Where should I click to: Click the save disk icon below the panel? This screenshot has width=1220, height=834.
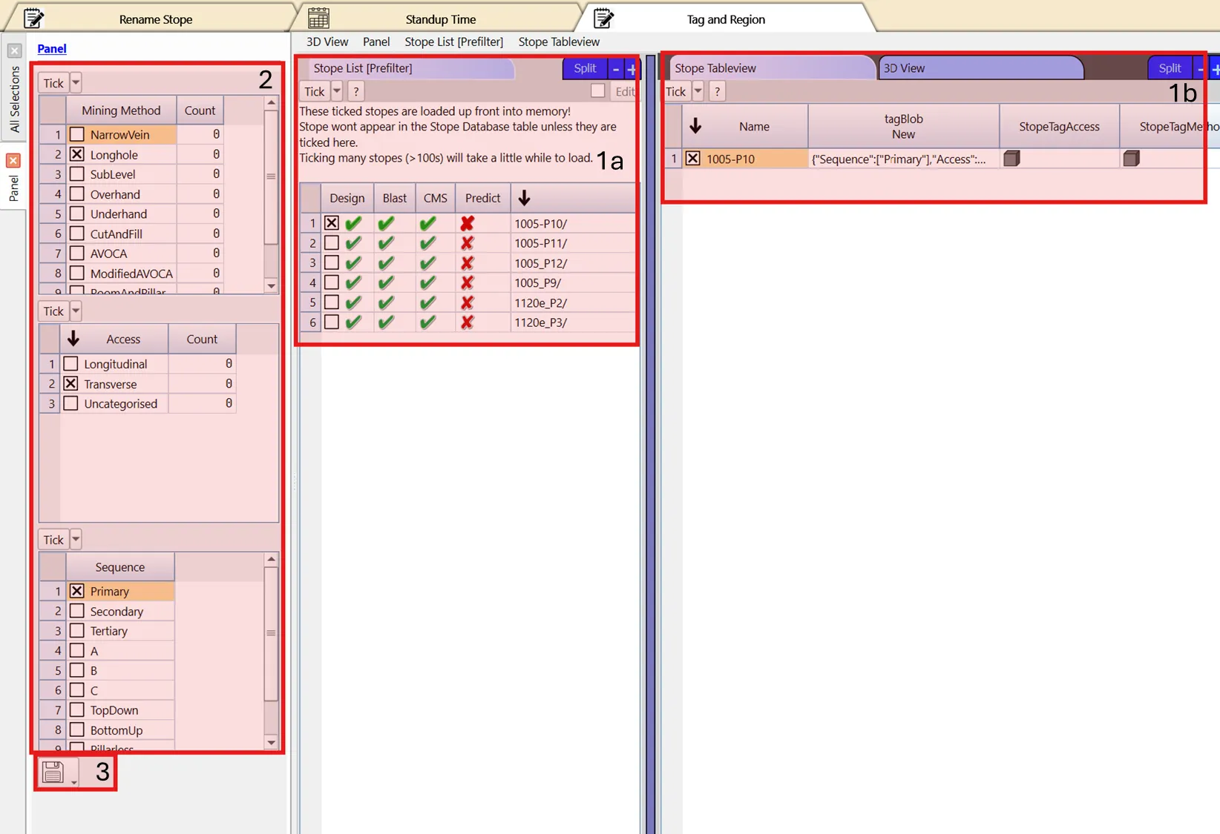coord(53,772)
